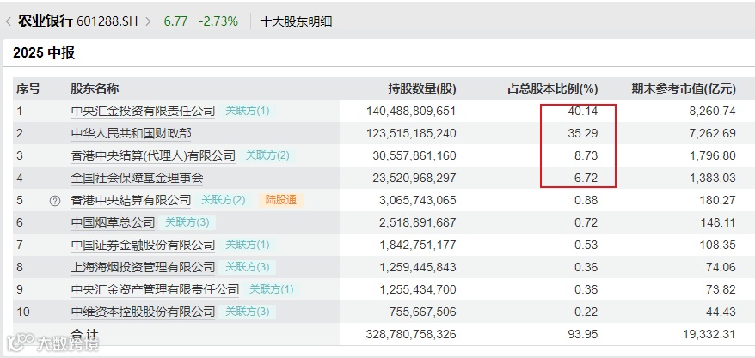Viewport: 755px width, 358px height.
Task: Go to next stock with right chevron
Action: (148, 21)
